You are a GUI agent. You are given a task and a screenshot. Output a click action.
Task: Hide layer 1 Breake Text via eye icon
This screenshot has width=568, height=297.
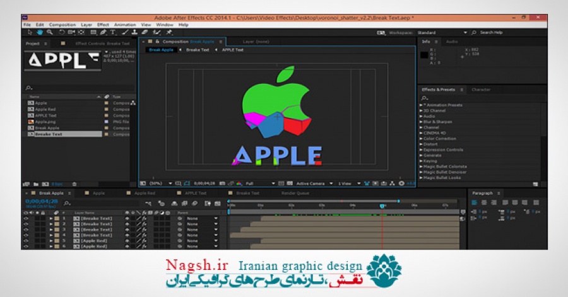[x=26, y=219]
